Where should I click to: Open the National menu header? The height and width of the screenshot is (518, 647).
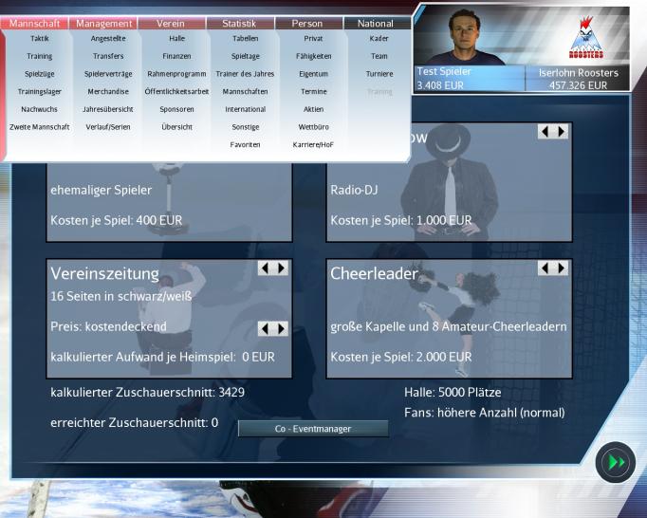[376, 23]
